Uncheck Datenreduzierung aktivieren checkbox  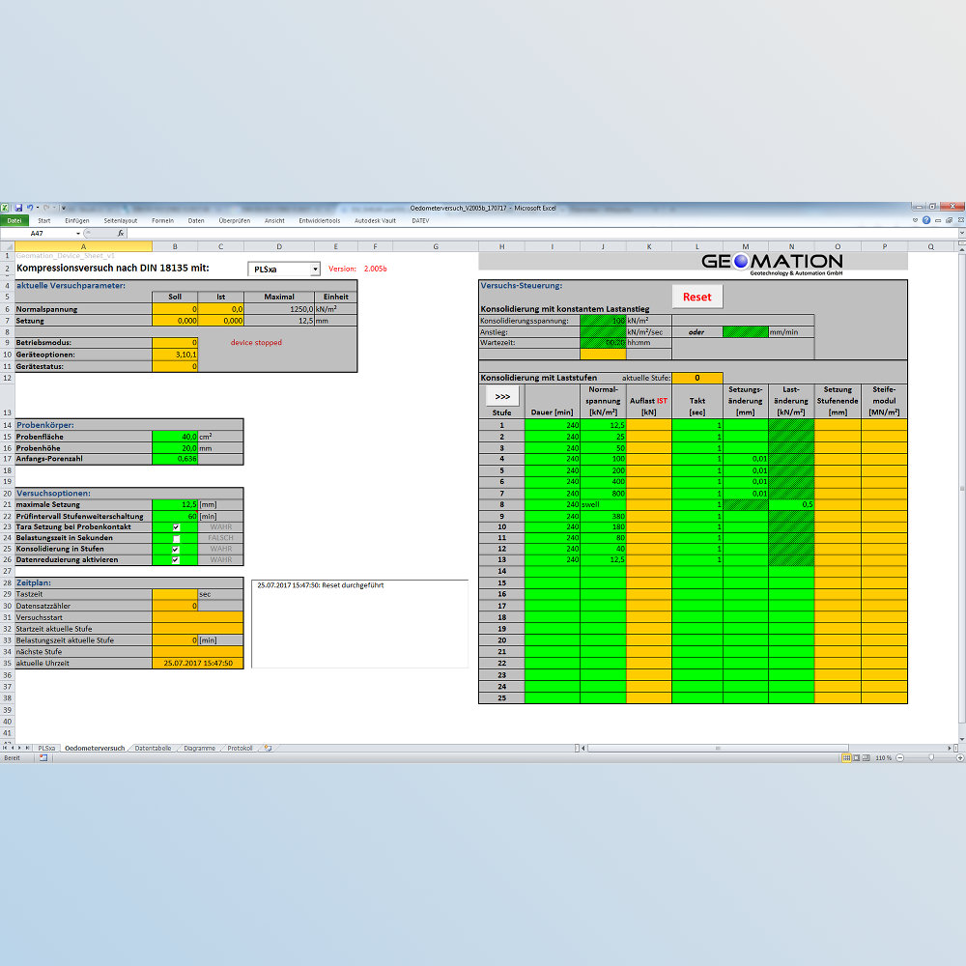[176, 560]
